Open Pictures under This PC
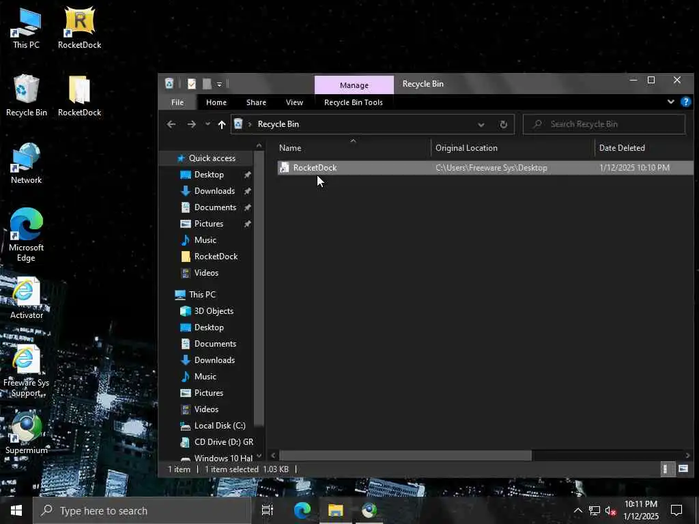Screen dimensions: 699x524 (209, 393)
